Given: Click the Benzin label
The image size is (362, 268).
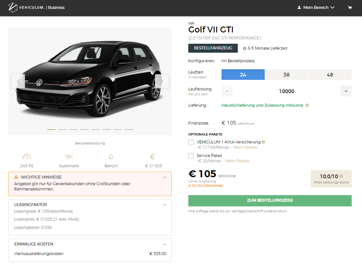Looking at the screenshot, I should (x=111, y=166).
